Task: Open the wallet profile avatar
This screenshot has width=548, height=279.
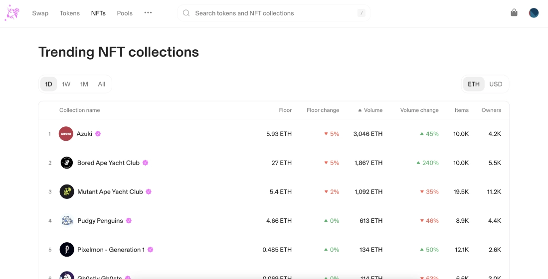Action: coord(534,13)
